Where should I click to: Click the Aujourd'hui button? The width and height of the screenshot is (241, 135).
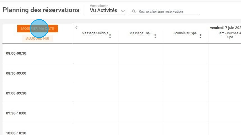coord(38,38)
